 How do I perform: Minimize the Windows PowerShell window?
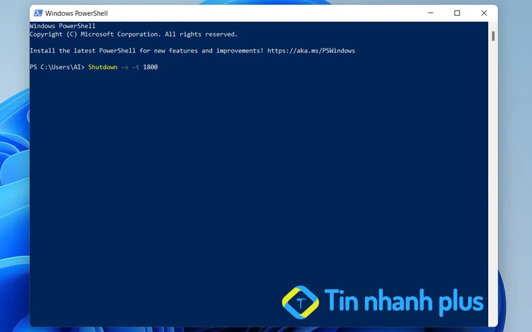(x=430, y=13)
